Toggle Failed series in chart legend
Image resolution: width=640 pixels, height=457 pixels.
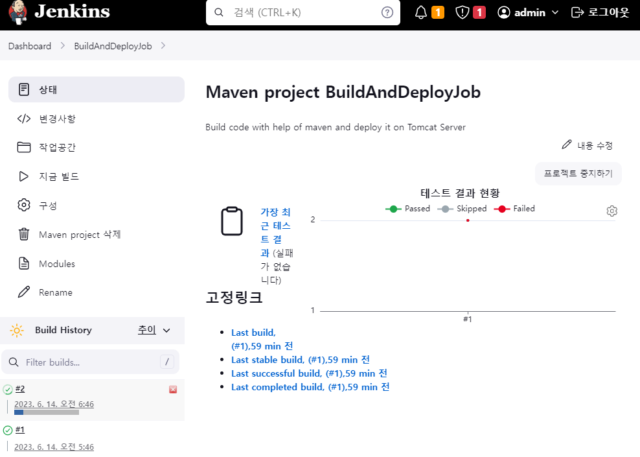click(514, 209)
